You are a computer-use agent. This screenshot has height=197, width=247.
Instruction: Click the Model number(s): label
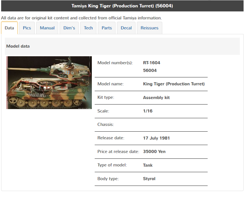pyautogui.click(x=115, y=63)
